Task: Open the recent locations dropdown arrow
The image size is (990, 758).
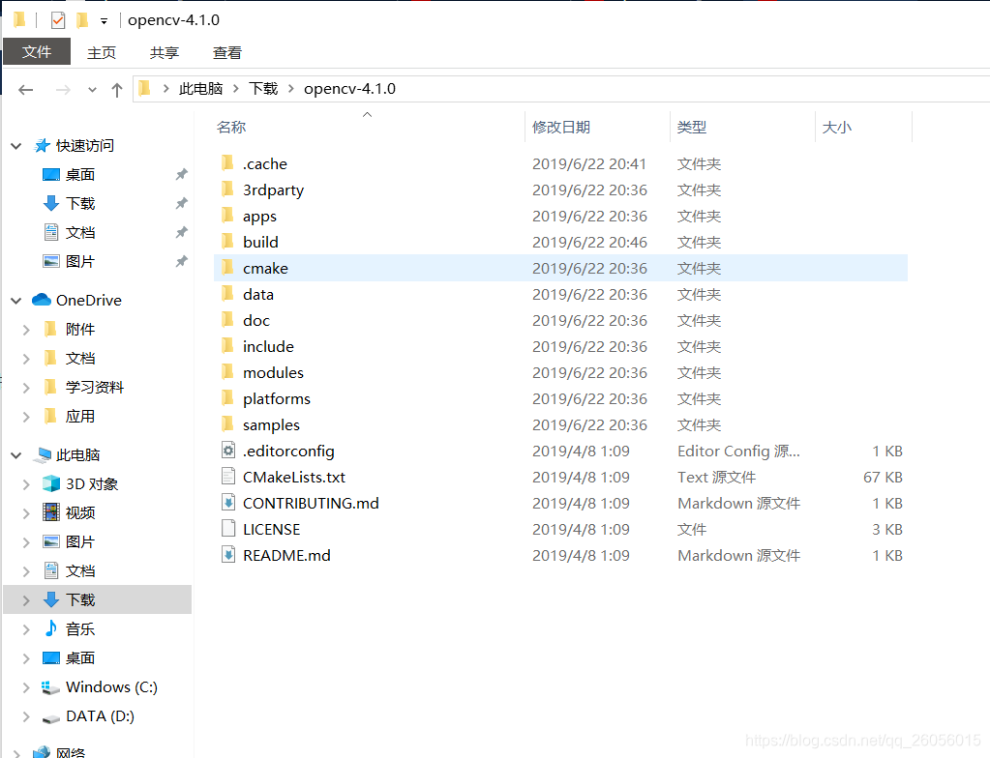Action: tap(92, 90)
